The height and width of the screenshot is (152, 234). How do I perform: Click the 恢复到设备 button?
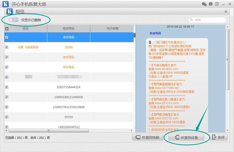186,138
